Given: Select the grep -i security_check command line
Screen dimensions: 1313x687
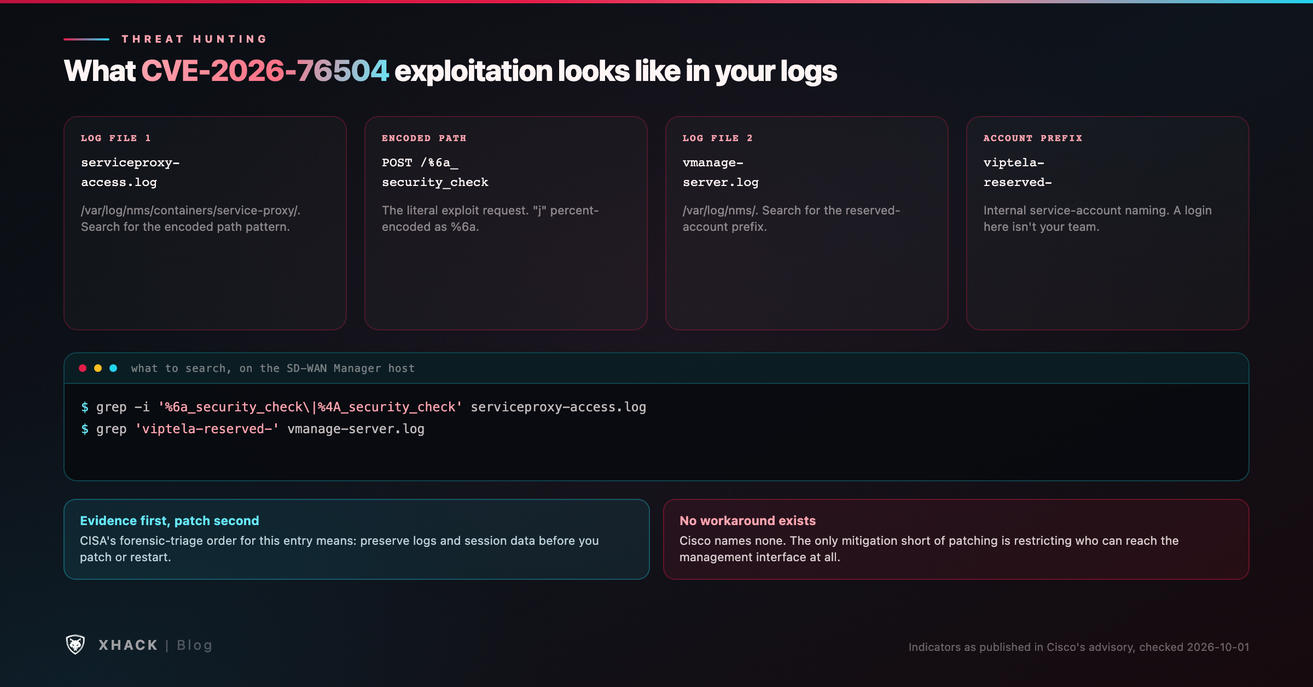Looking at the screenshot, I should 363,407.
